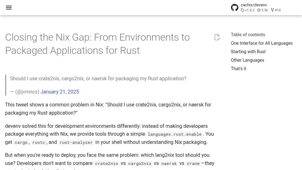302x170 pixels.
Task: Click the crane inline code
Action: click(x=193, y=164)
